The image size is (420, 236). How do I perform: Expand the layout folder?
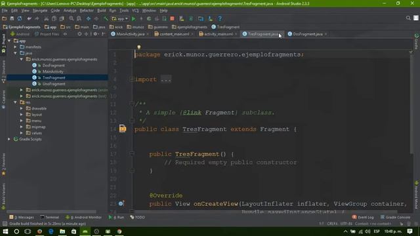(22, 115)
